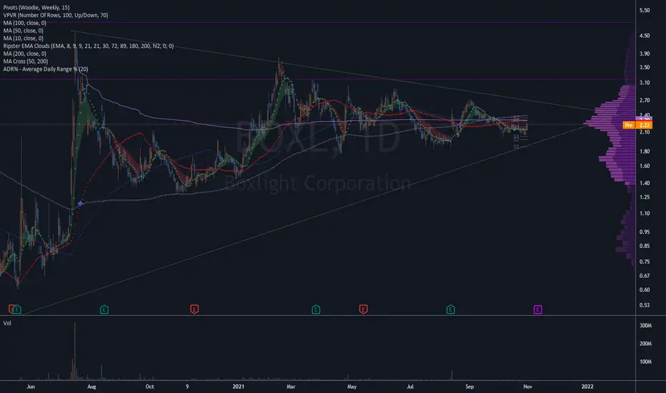This screenshot has width=666, height=393.
Task: Select the MA (100, close, 0) legend
Action: (24, 23)
